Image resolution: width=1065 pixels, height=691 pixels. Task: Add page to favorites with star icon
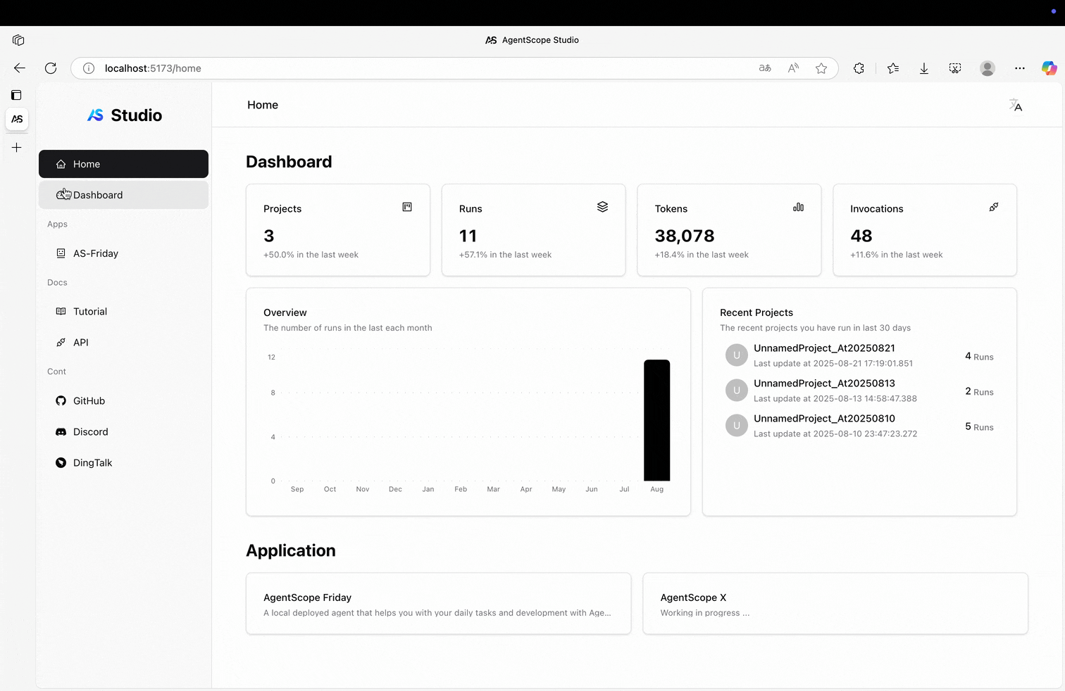tap(821, 68)
